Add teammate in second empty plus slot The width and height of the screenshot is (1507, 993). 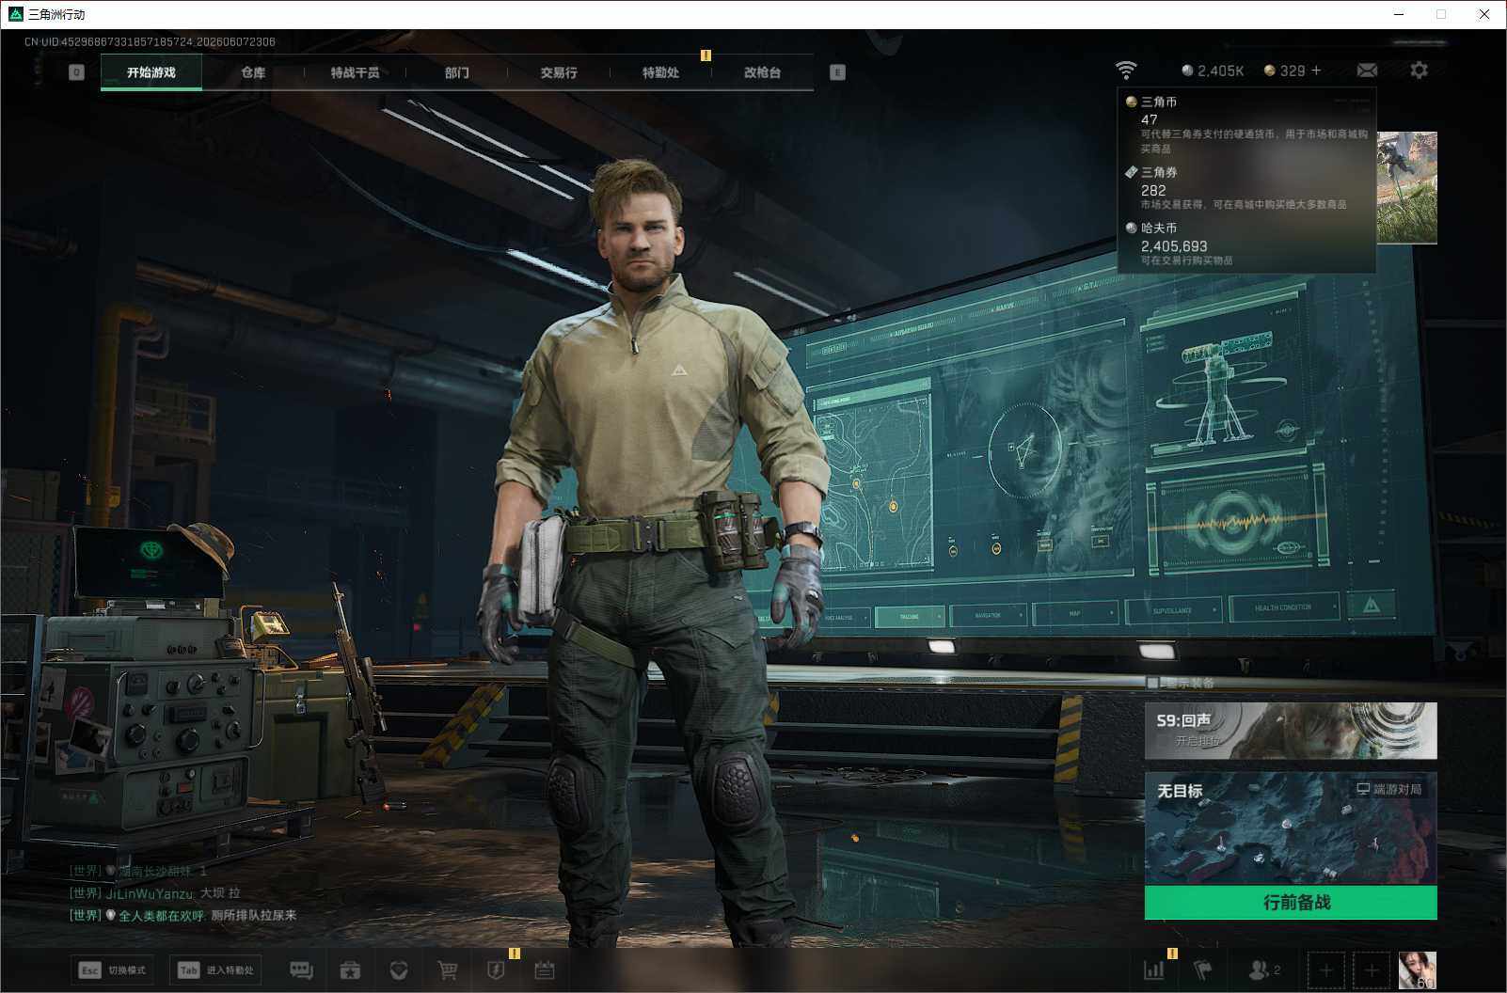1372,969
